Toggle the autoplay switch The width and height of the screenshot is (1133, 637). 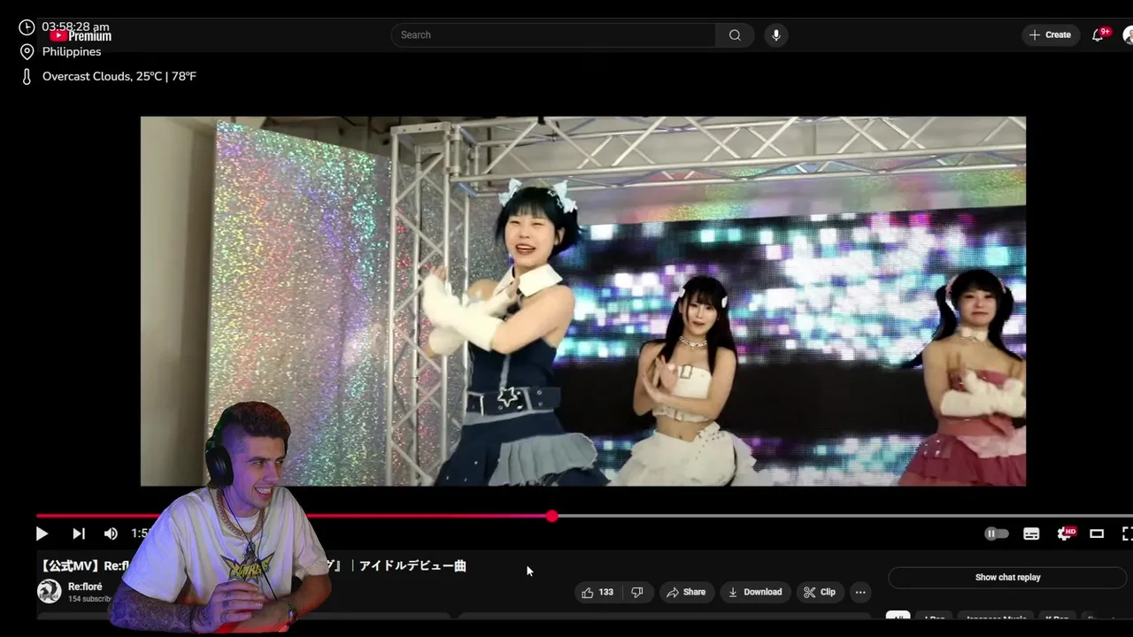pos(997,533)
